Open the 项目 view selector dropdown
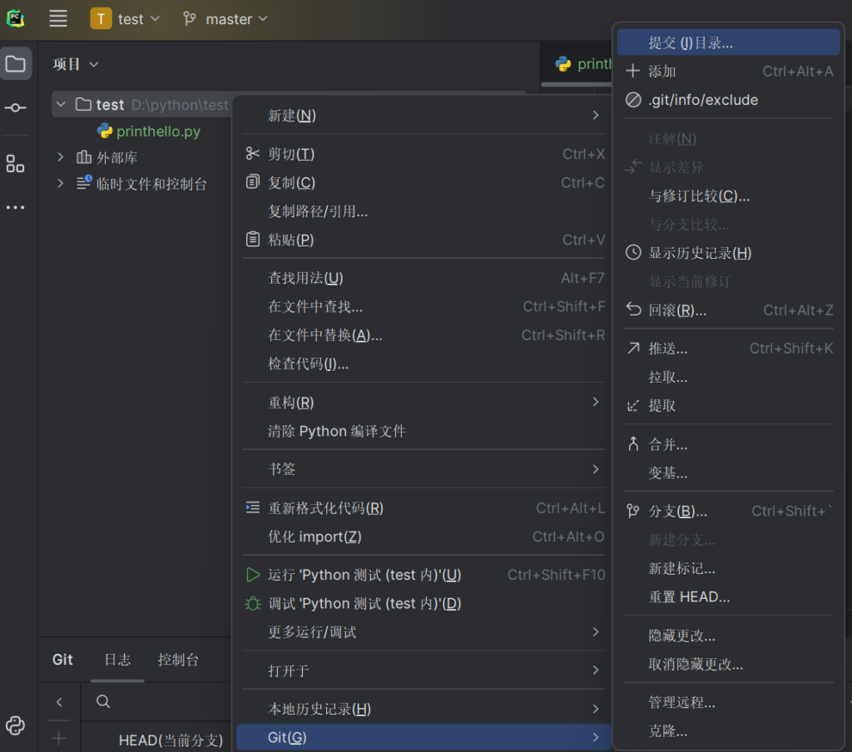Screen dimensions: 852x752 click(76, 64)
